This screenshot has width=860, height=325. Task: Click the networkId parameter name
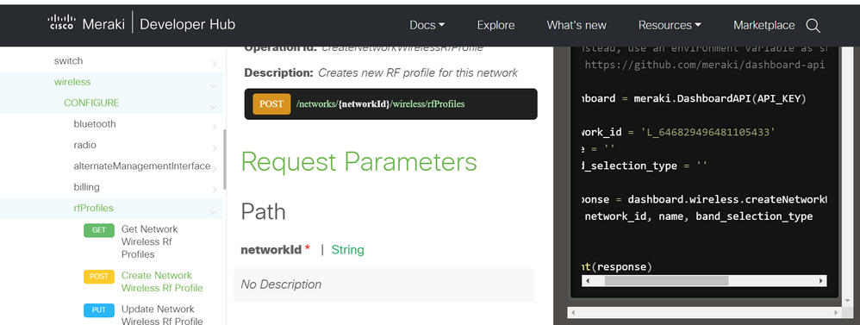point(271,250)
